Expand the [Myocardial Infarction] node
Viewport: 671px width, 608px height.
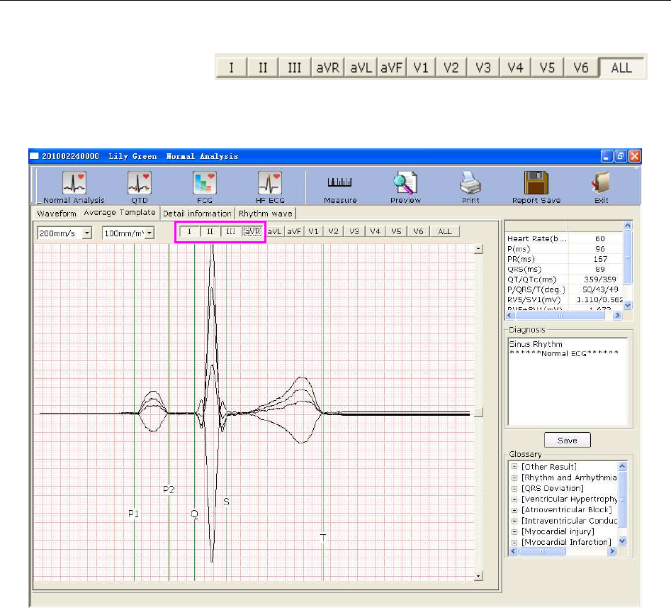click(x=514, y=542)
